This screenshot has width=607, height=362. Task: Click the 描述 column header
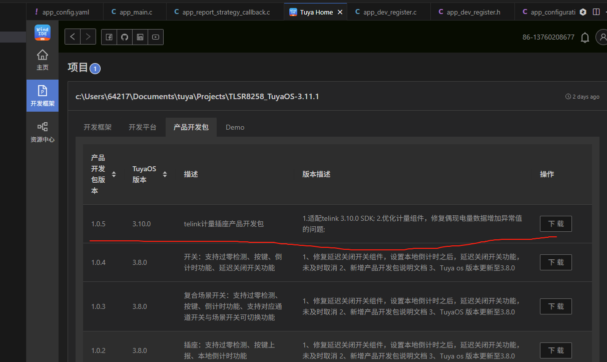point(191,174)
